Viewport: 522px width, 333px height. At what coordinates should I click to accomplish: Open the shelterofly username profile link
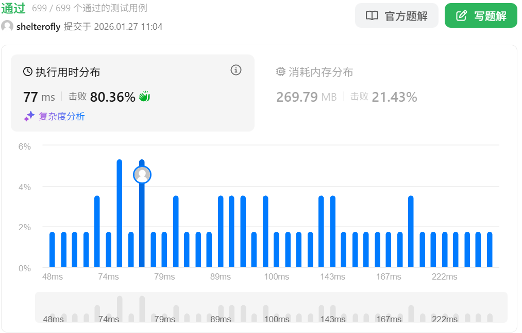click(38, 27)
